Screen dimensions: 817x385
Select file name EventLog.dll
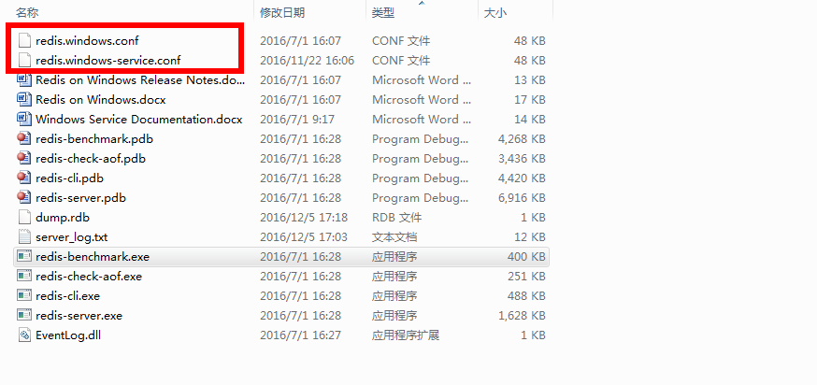click(68, 335)
